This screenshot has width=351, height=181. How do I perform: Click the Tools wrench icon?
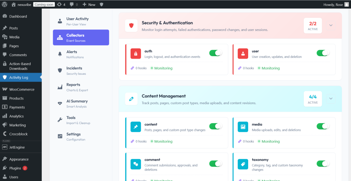click(60, 120)
